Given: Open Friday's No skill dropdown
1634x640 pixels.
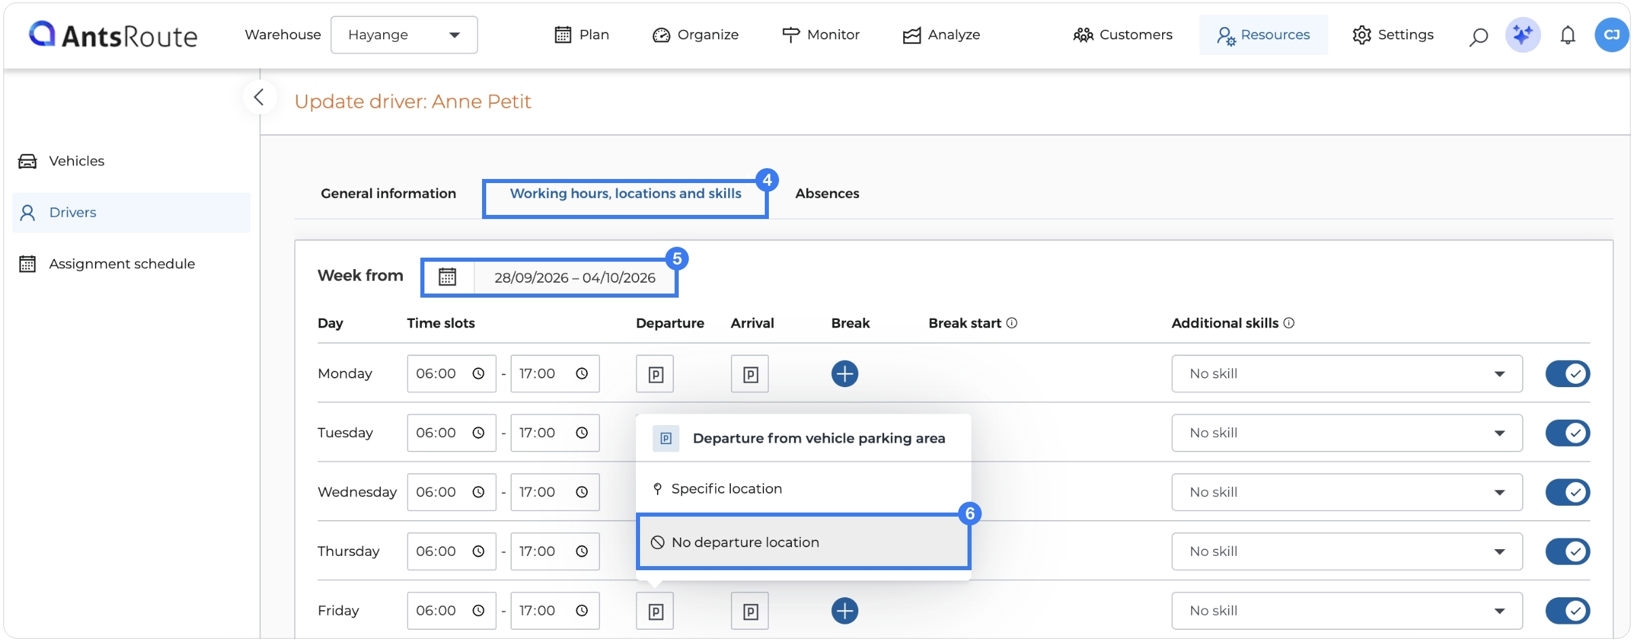Looking at the screenshot, I should (1347, 611).
